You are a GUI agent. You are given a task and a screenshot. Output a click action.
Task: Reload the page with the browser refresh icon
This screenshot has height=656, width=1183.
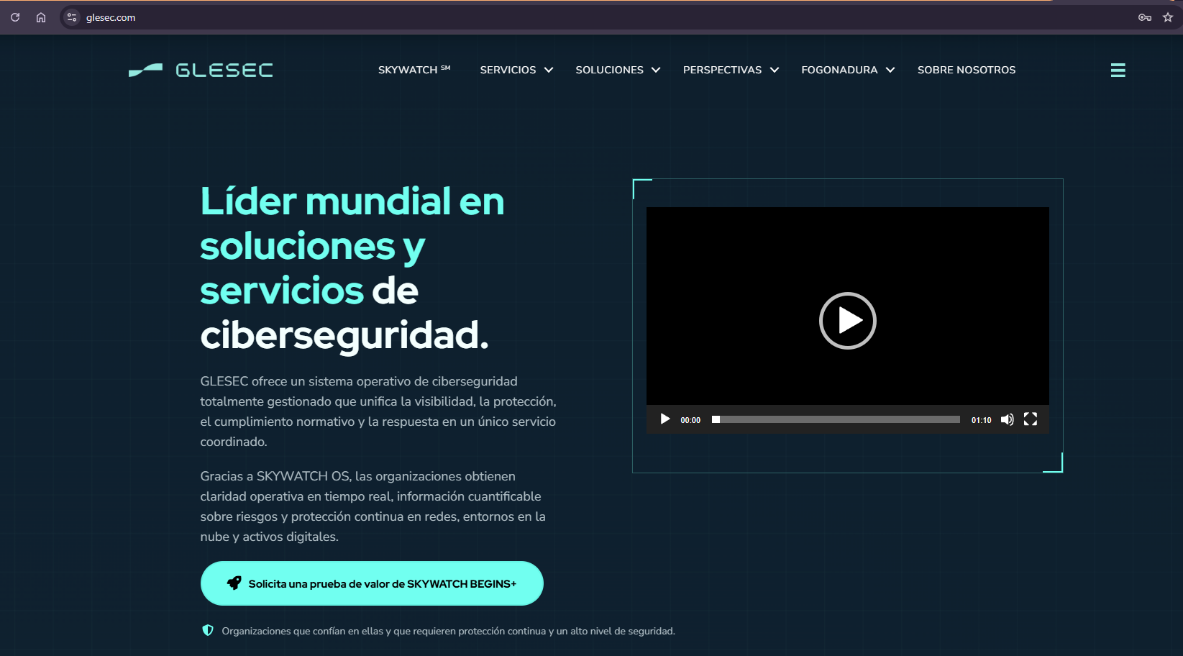pyautogui.click(x=15, y=17)
